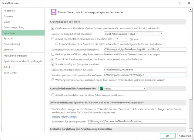Open Symbolleiste für den Schnellzugriff settings
The height and width of the screenshot is (140, 194).
pyautogui.click(x=23, y=61)
